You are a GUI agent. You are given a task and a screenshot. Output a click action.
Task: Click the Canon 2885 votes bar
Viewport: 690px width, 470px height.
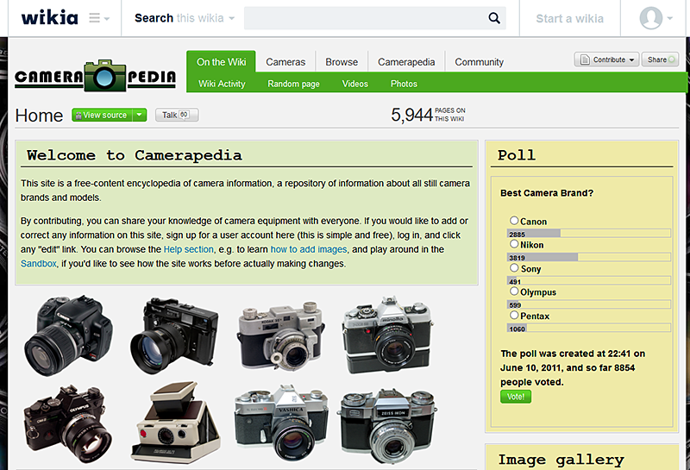click(589, 233)
